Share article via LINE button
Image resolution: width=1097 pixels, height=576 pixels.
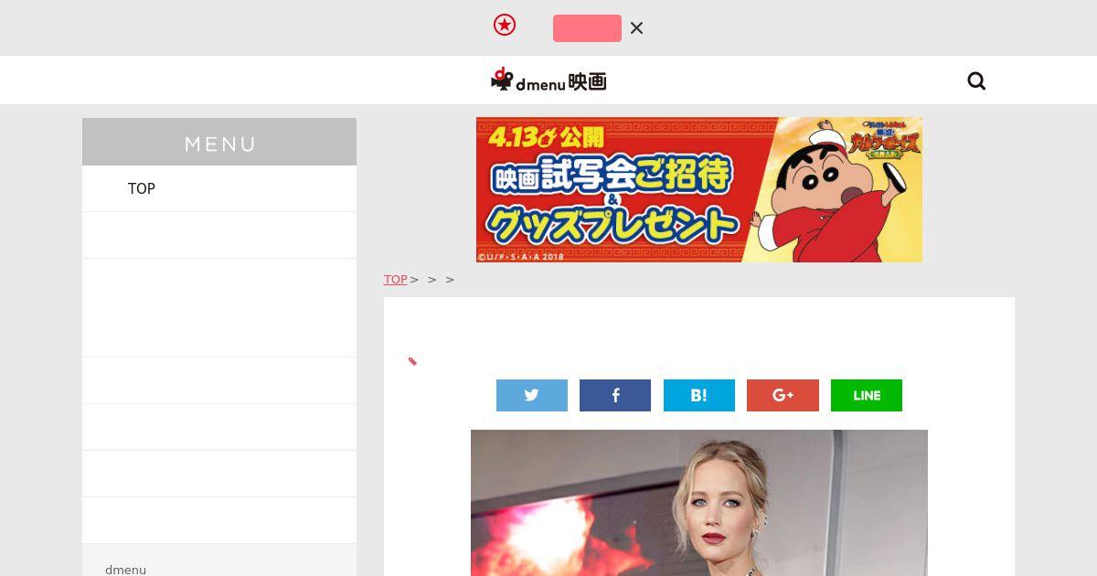pyautogui.click(x=867, y=395)
